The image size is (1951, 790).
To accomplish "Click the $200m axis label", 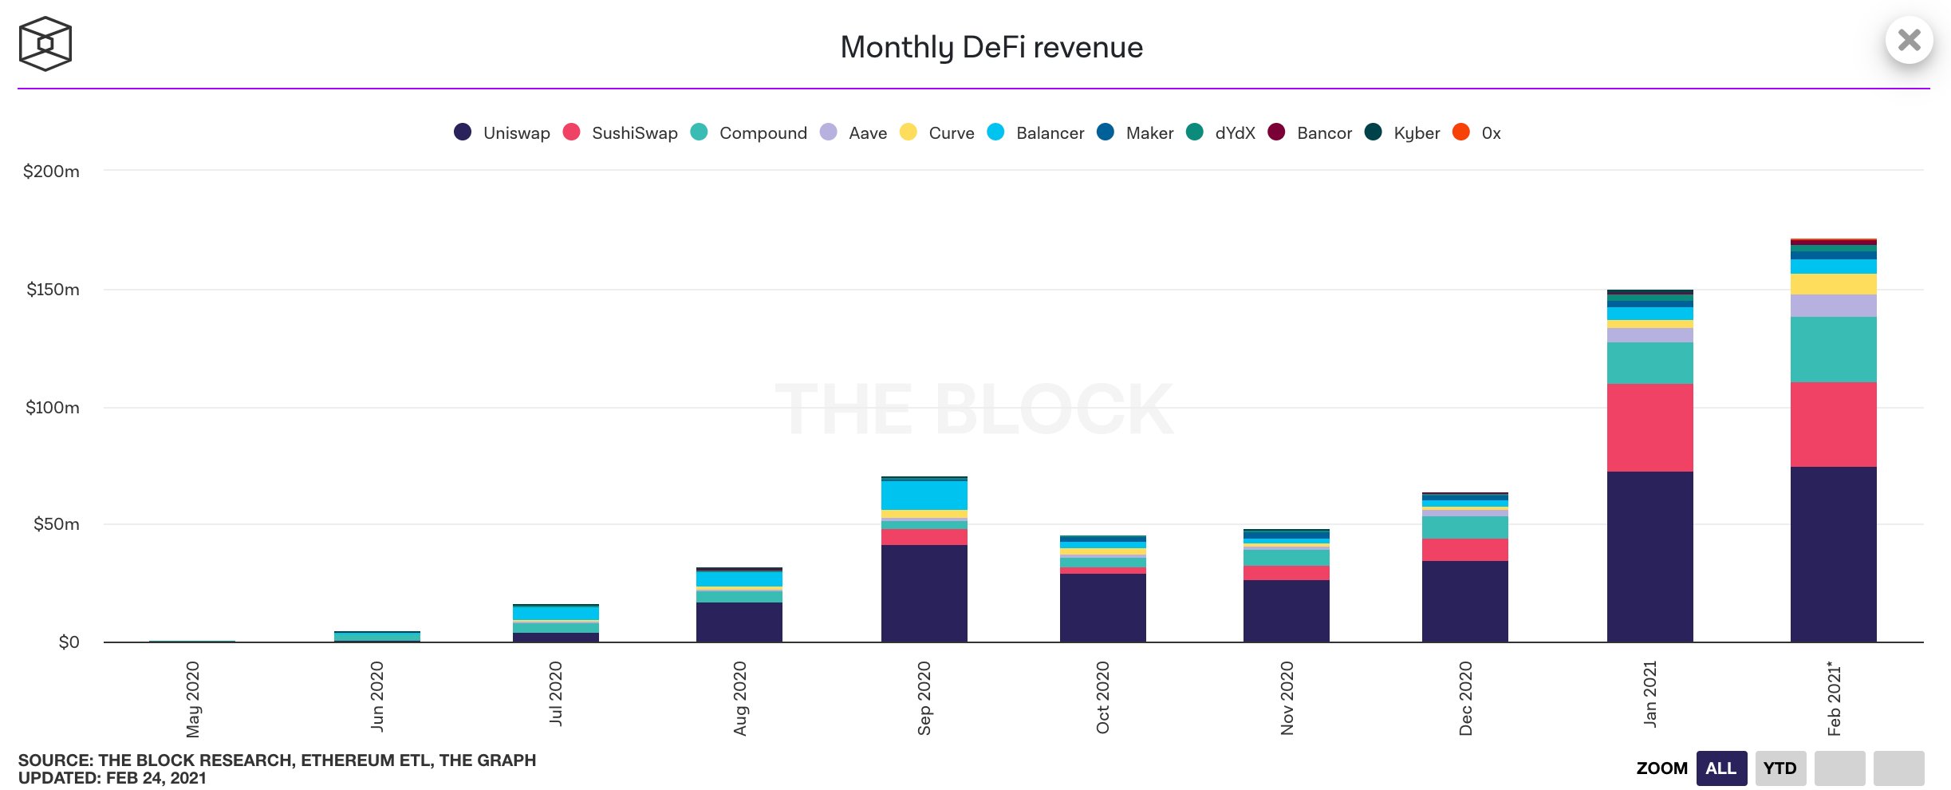I will [51, 171].
